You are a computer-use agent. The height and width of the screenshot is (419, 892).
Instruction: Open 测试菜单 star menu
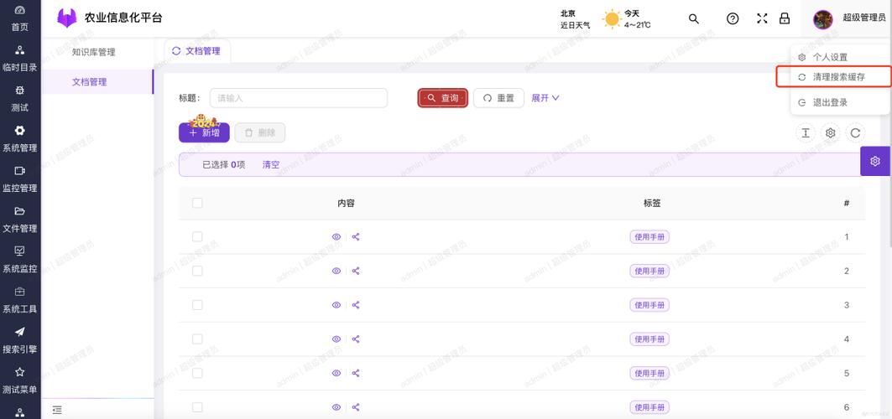coord(20,381)
